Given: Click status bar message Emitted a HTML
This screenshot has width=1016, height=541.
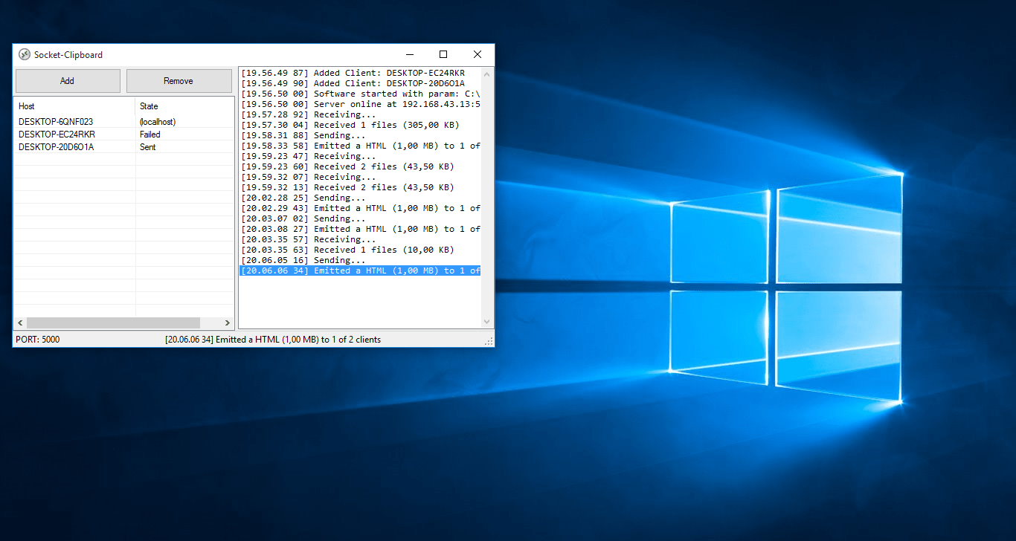Looking at the screenshot, I should 273,340.
